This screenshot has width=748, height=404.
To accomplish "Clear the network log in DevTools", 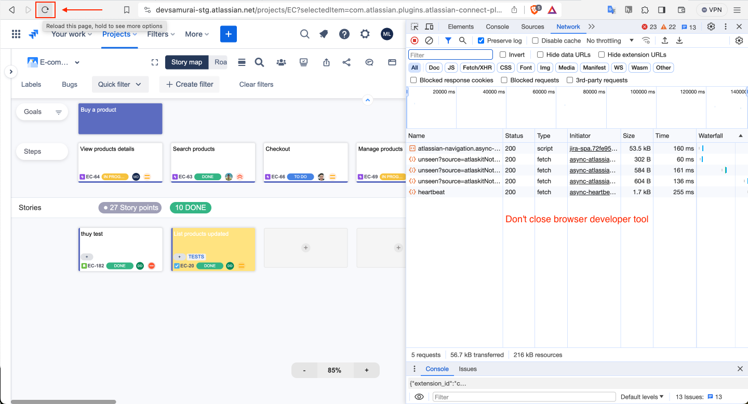I will pos(429,41).
